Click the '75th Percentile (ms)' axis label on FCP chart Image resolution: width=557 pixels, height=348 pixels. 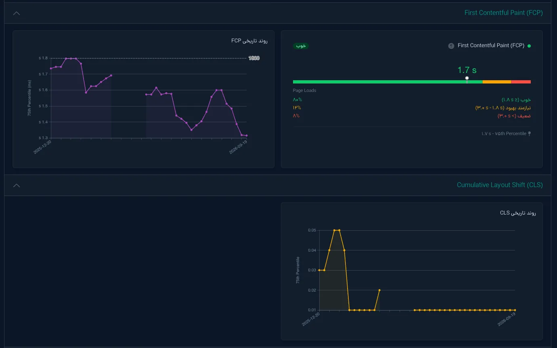29,98
